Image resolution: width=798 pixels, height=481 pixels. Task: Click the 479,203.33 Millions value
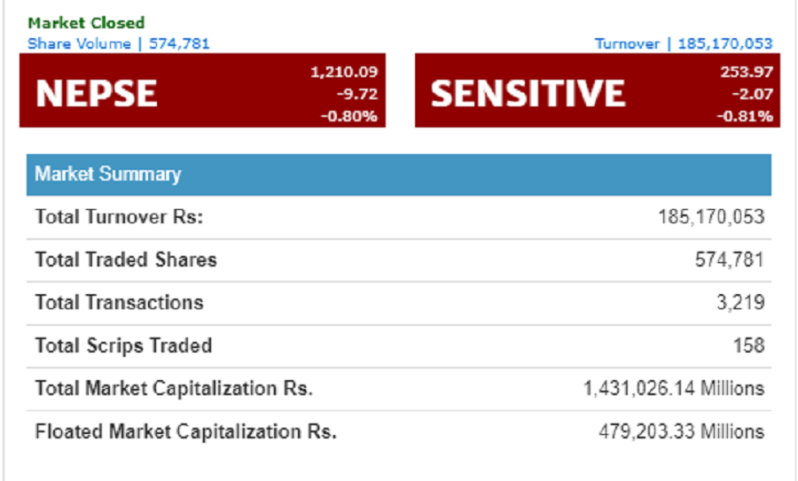(682, 431)
